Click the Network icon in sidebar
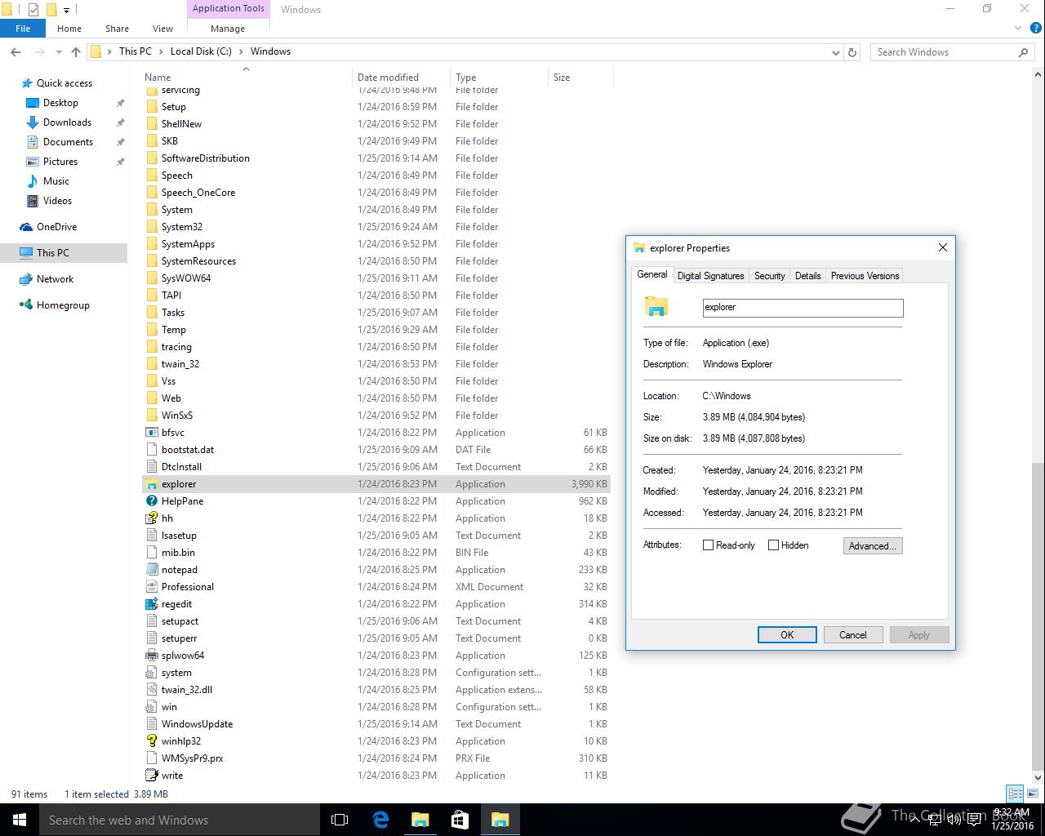1045x836 pixels. pyautogui.click(x=27, y=279)
